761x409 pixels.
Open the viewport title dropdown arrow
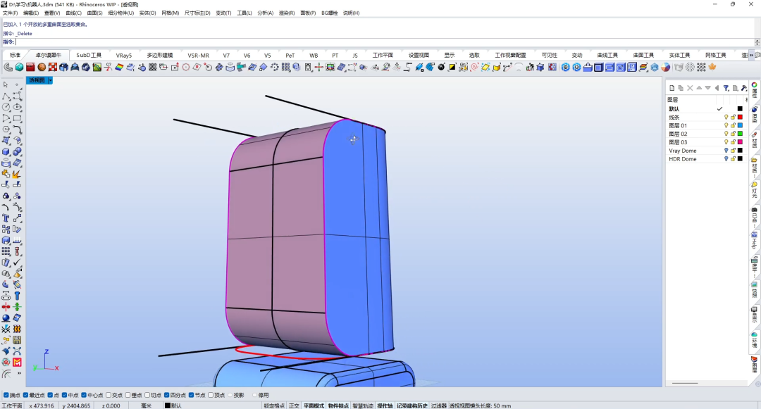coord(50,80)
